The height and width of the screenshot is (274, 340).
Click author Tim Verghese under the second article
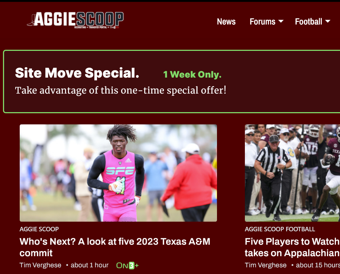click(266, 265)
